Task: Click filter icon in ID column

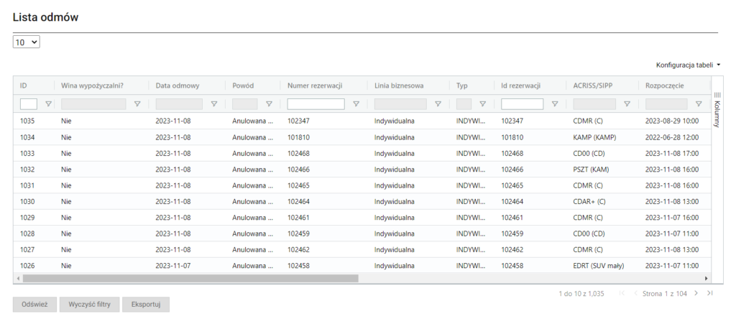Action: (49, 104)
